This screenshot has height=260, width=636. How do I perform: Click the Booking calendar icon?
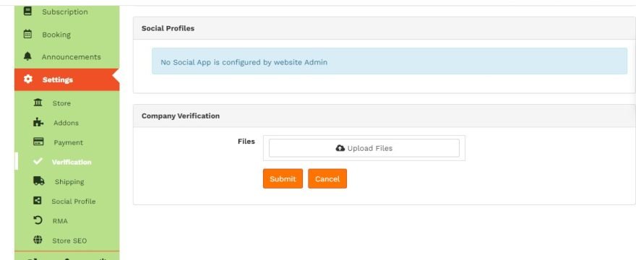pyautogui.click(x=27, y=34)
